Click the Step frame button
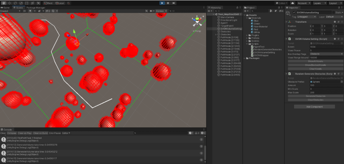344x164 pixels. [x=174, y=3]
